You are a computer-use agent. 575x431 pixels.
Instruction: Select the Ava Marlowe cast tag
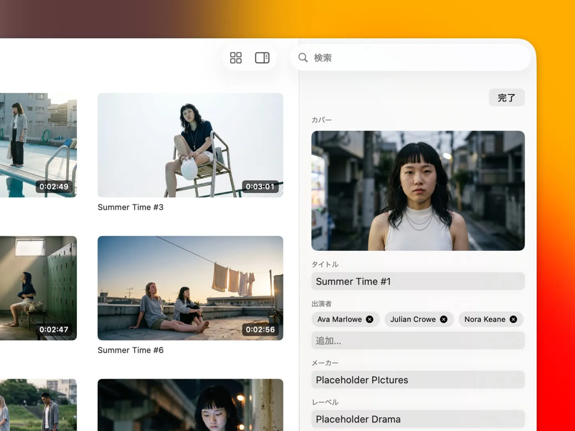[346, 319]
